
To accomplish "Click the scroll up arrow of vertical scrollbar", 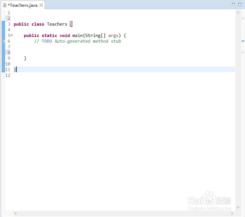I will pyautogui.click(x=238, y=13).
